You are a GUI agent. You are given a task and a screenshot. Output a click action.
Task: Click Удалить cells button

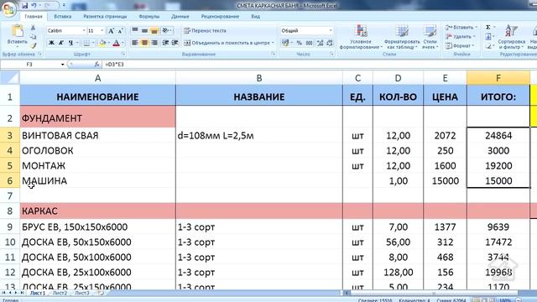pyautogui.click(x=461, y=36)
